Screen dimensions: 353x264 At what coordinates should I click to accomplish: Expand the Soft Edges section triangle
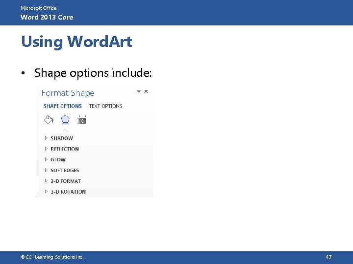[x=46, y=170]
